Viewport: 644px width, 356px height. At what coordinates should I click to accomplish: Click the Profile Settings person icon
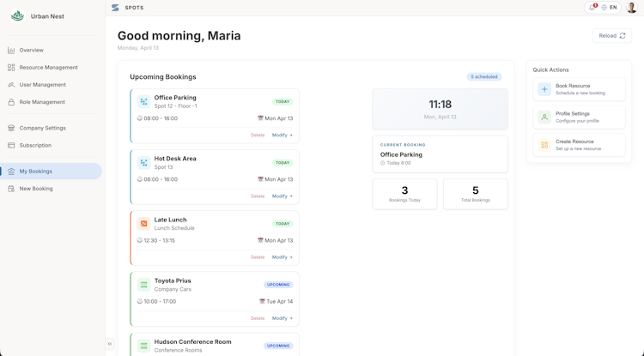(544, 117)
